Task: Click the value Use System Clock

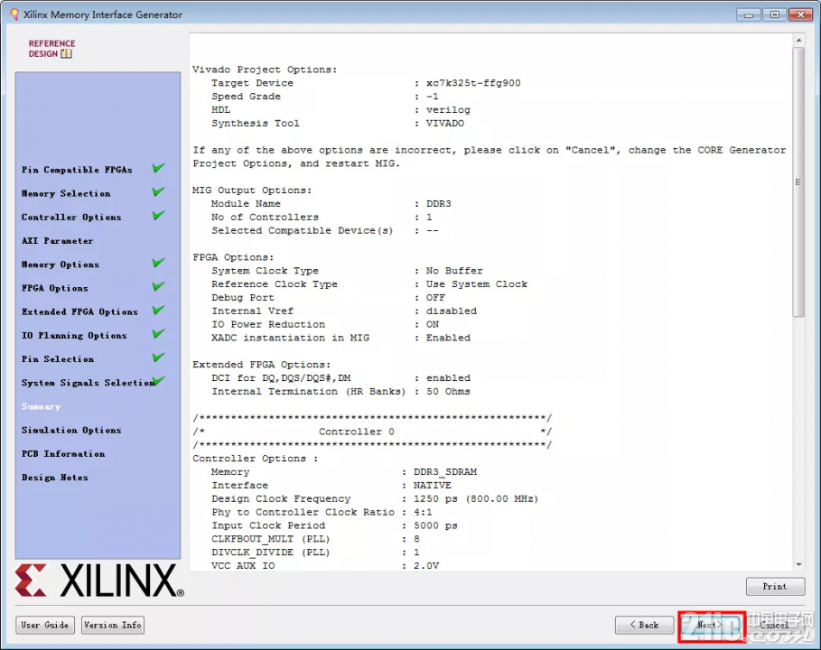Action: (x=477, y=284)
